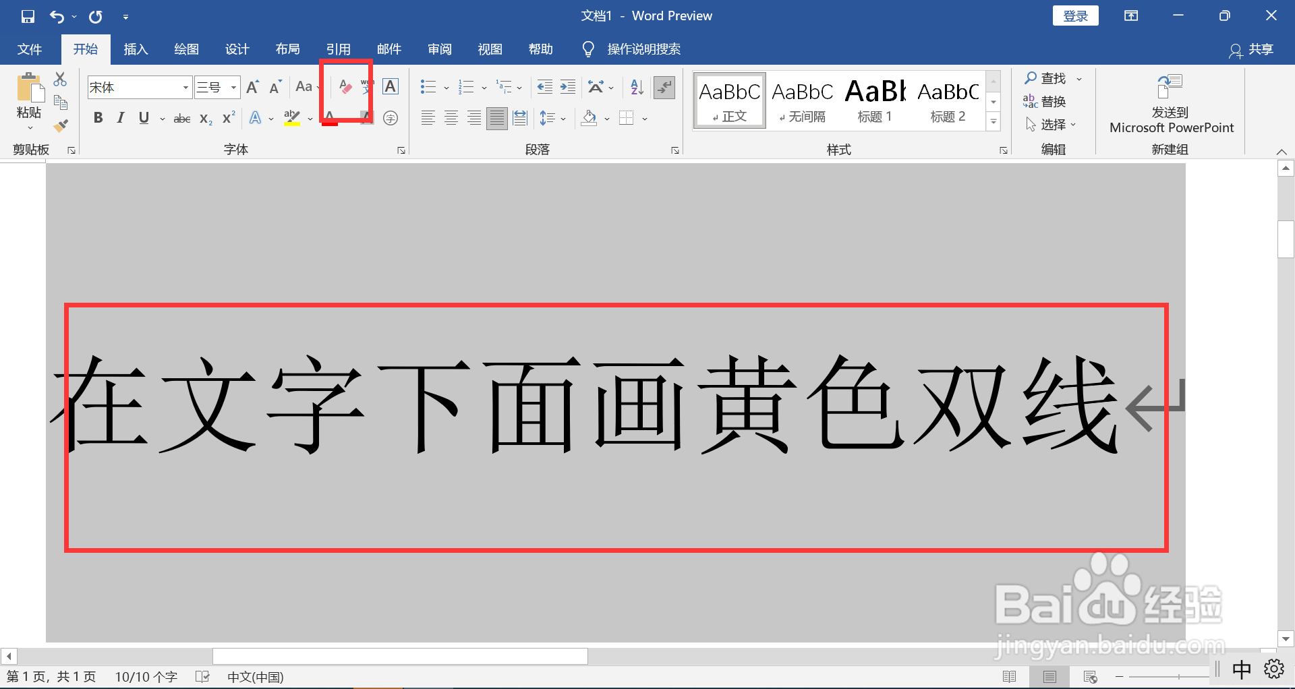Viewport: 1295px width, 689px height.
Task: Send document to Microsoft PowerPoint
Action: [x=1171, y=104]
